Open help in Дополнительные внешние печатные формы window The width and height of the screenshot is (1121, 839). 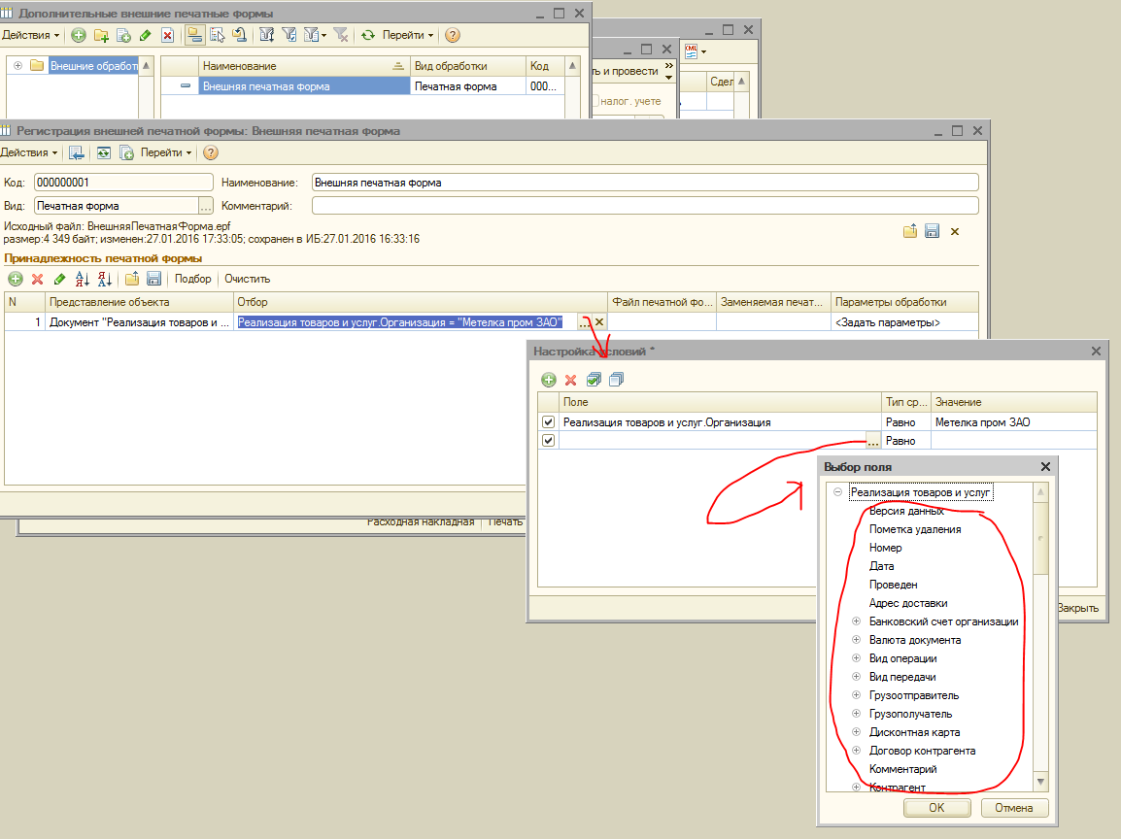click(453, 35)
